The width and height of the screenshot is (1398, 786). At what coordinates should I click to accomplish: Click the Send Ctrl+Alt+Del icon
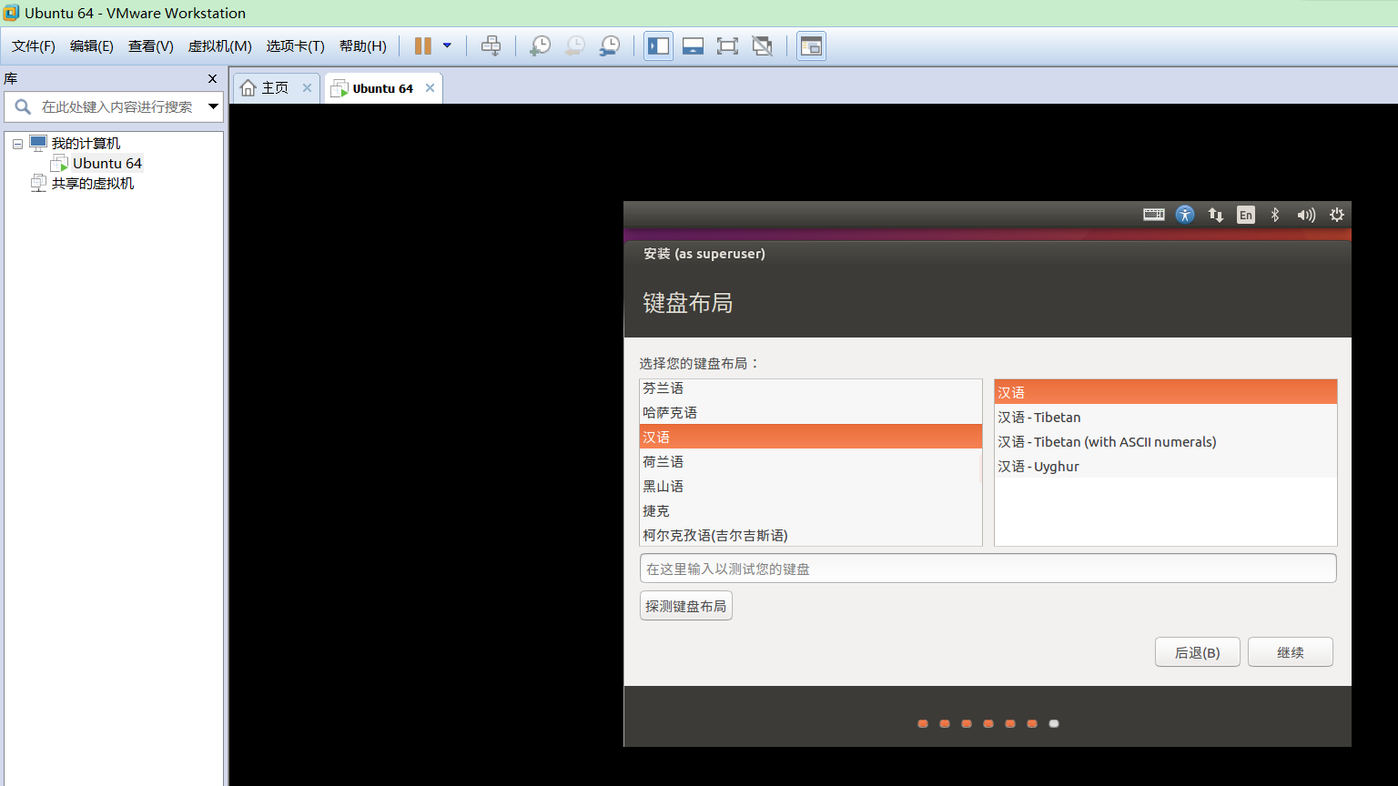[x=491, y=45]
